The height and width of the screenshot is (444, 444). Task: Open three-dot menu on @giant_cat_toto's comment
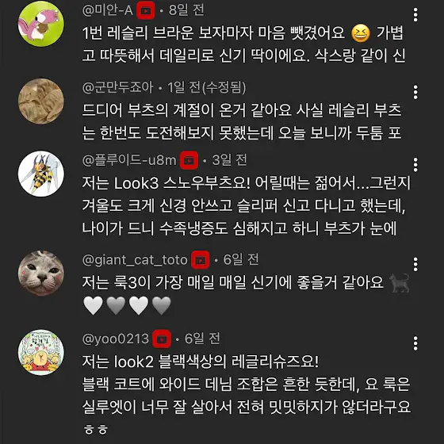coord(415,264)
